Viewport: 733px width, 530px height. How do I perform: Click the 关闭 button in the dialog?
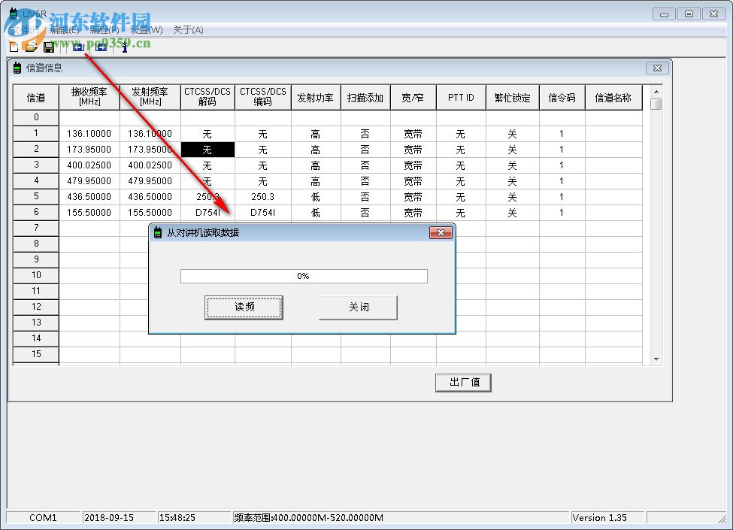point(358,307)
